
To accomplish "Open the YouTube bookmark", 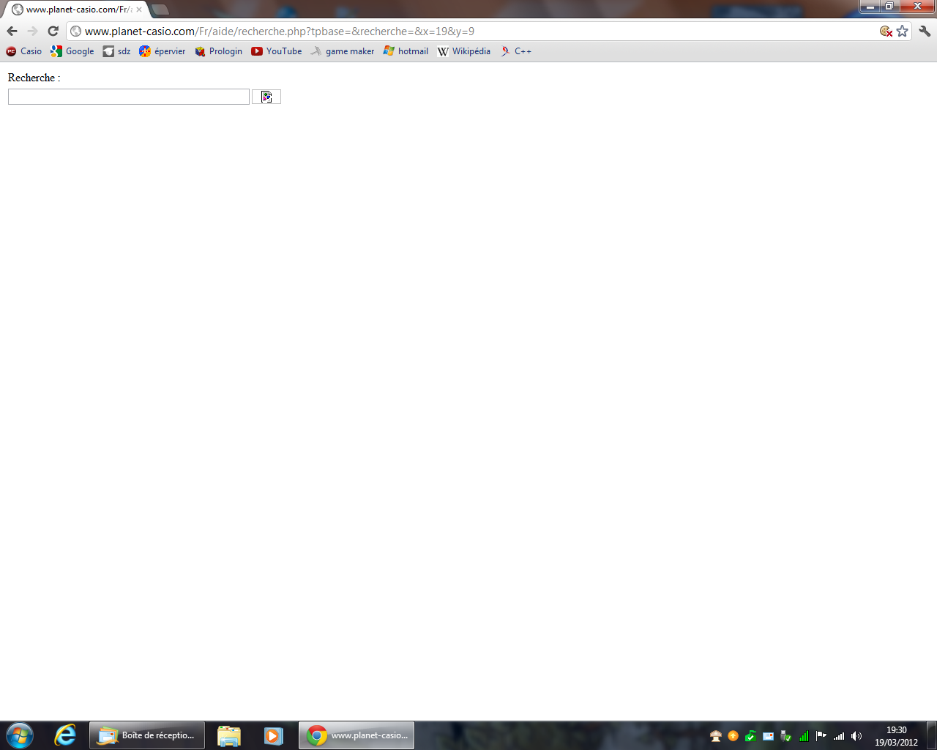I will 277,51.
